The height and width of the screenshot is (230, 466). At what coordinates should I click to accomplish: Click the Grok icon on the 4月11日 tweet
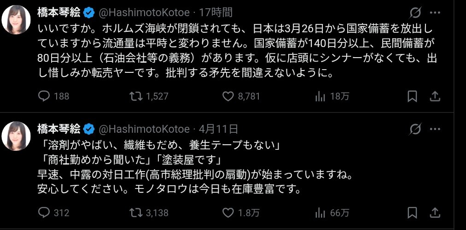[x=414, y=129]
